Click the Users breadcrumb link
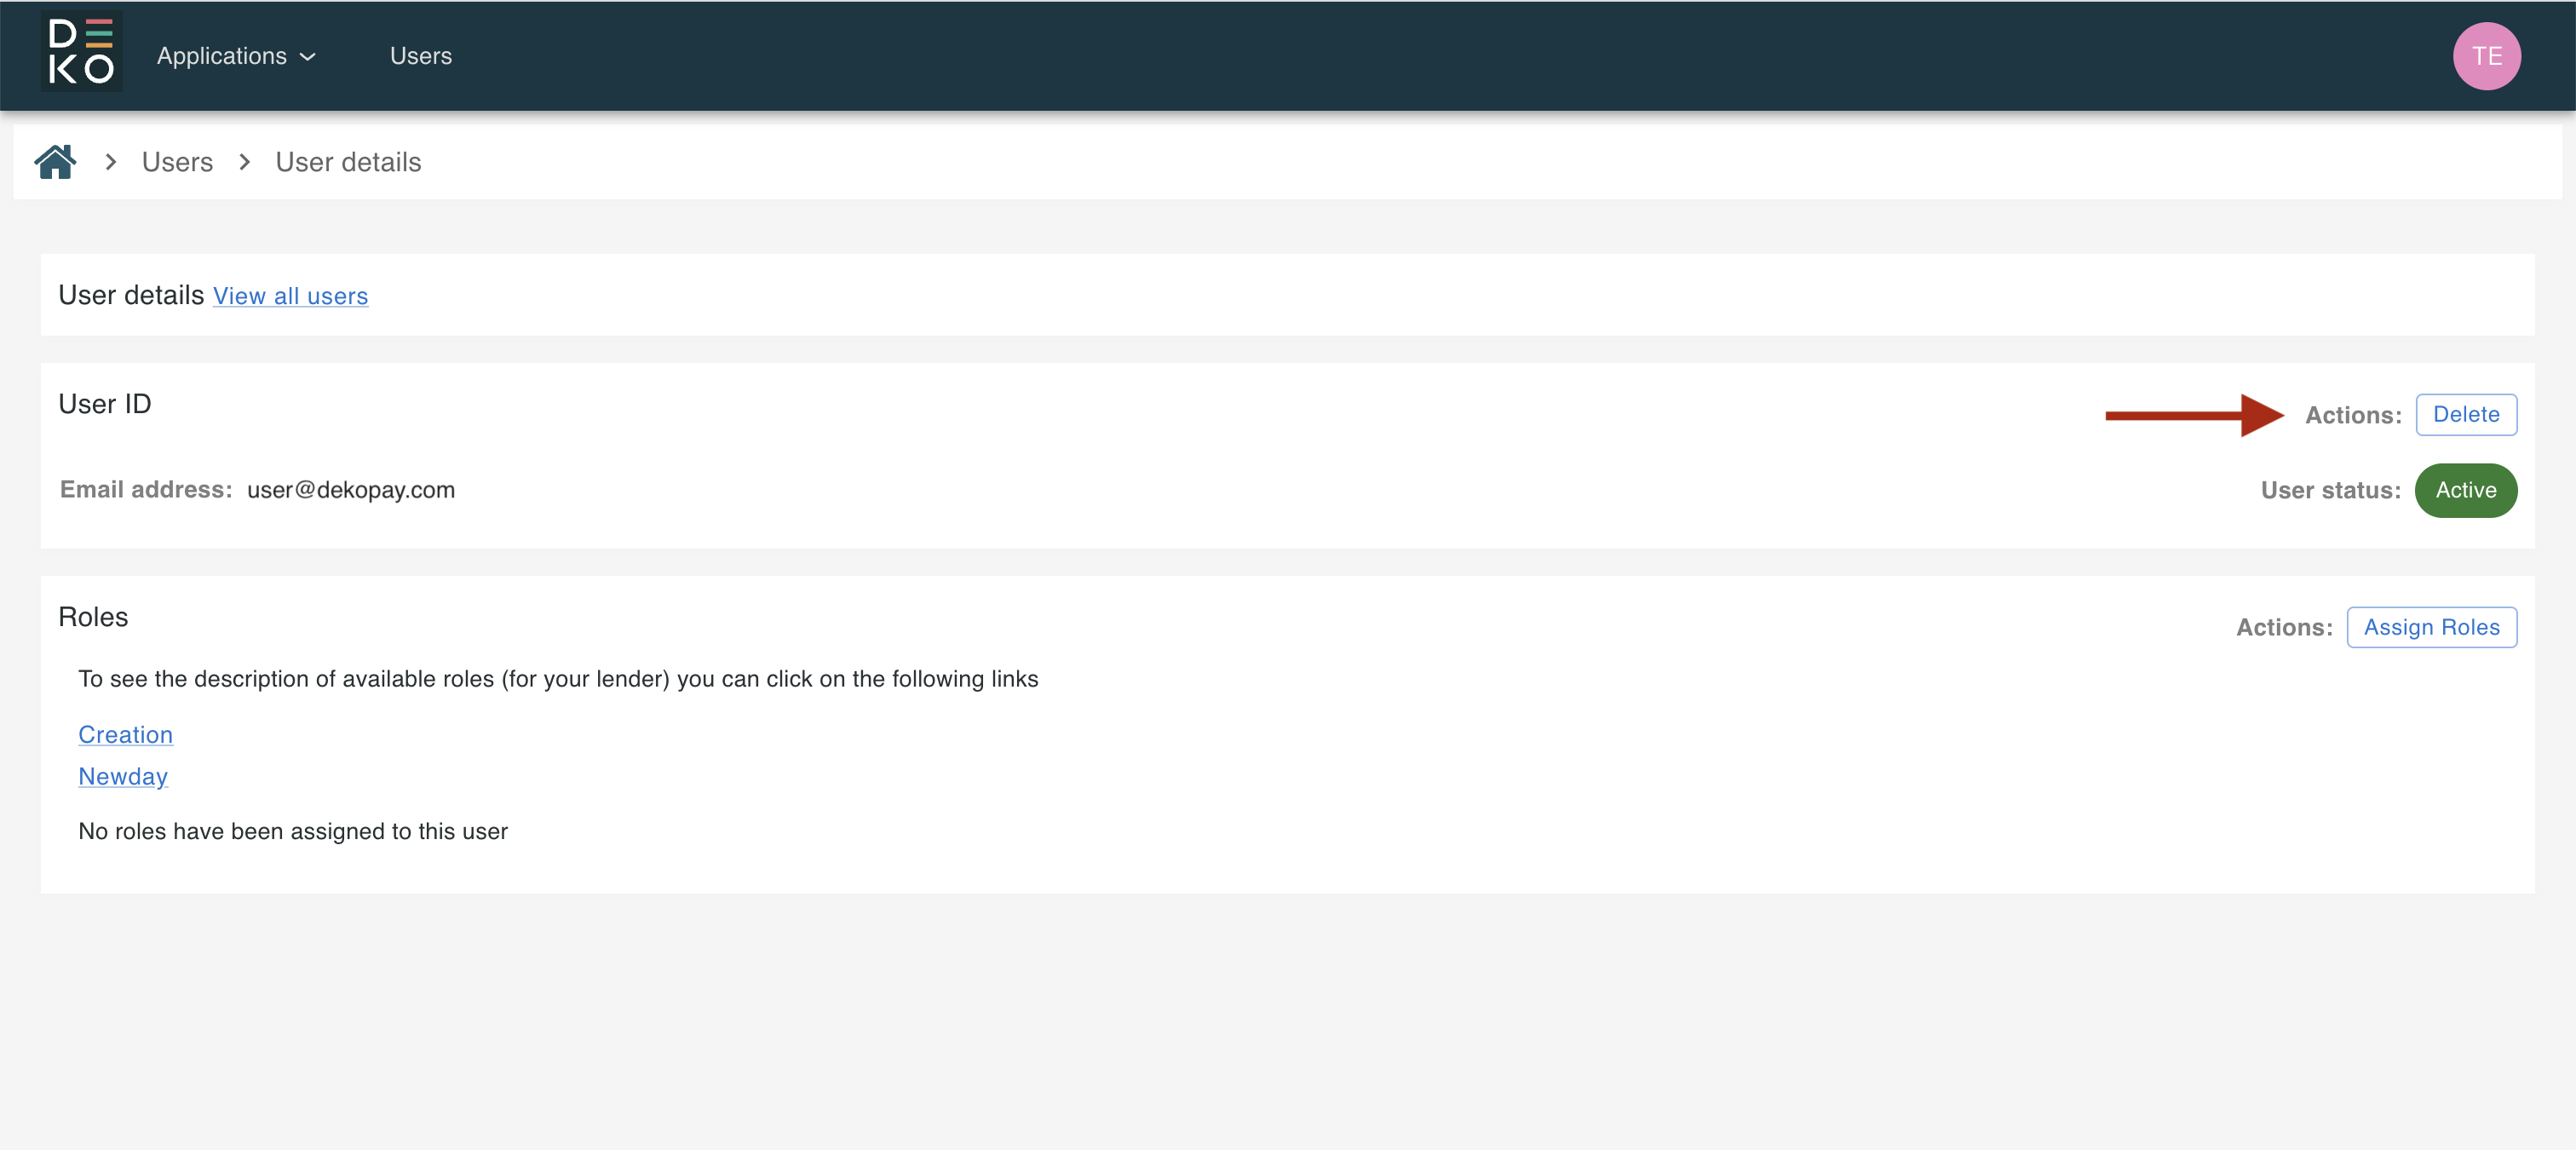The width and height of the screenshot is (2576, 1150). click(177, 162)
